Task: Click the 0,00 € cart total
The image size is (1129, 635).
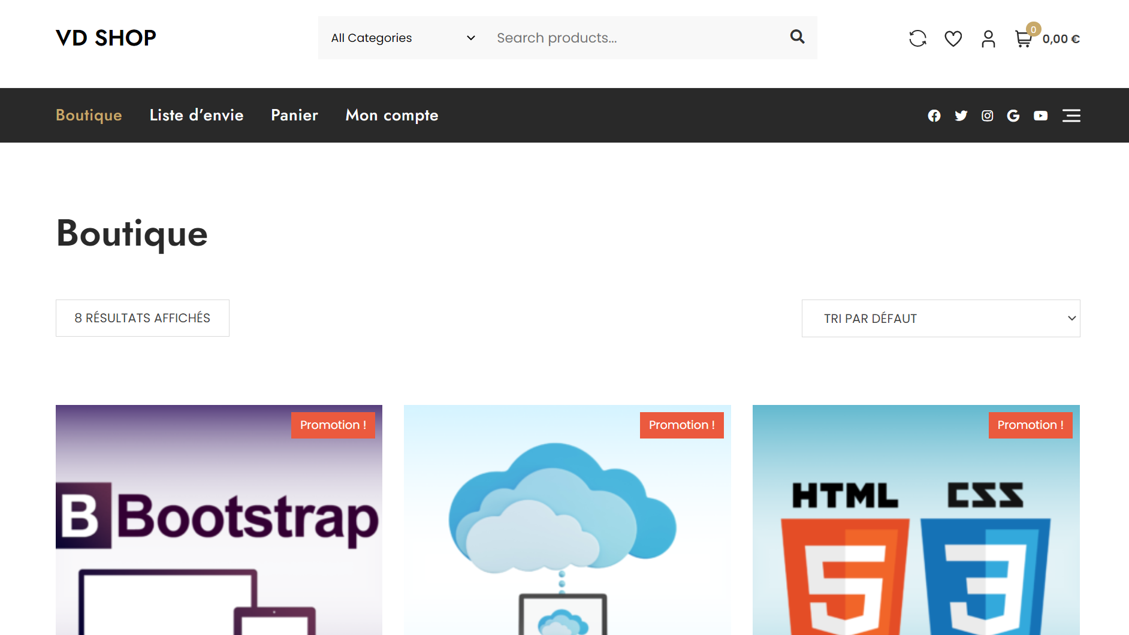Action: coord(1061,39)
